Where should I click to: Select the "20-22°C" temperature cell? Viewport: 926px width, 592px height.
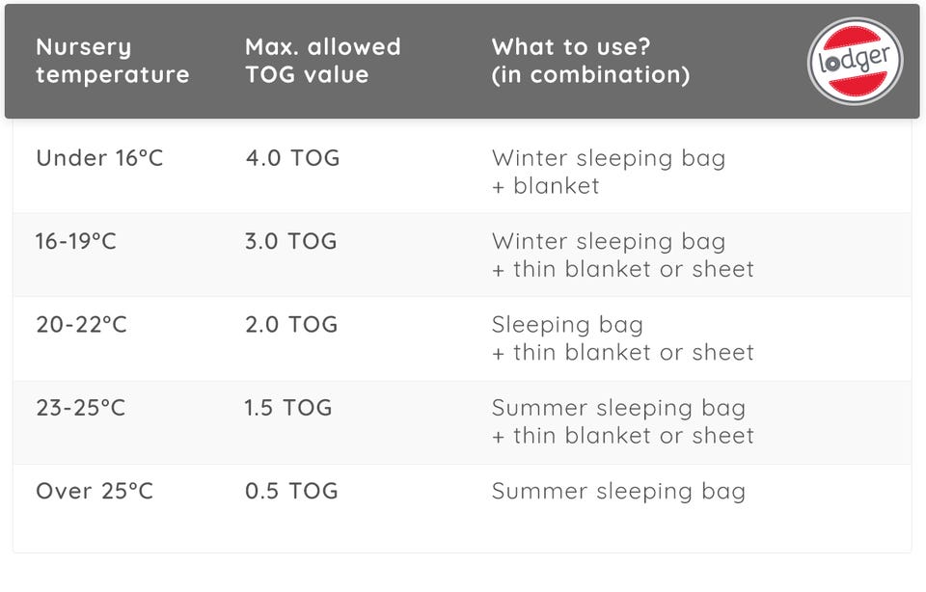click(x=81, y=325)
